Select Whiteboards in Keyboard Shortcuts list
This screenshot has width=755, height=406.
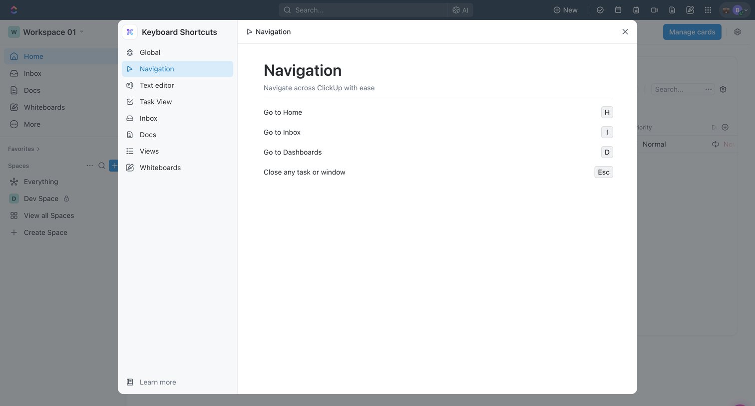177,168
